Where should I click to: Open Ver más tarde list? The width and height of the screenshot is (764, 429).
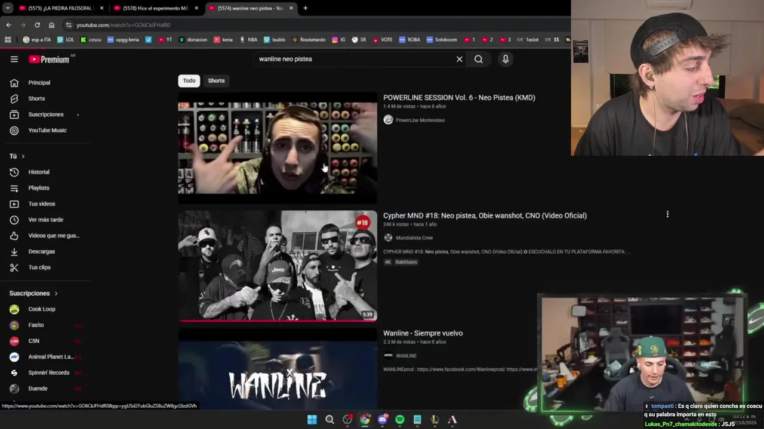pos(46,220)
